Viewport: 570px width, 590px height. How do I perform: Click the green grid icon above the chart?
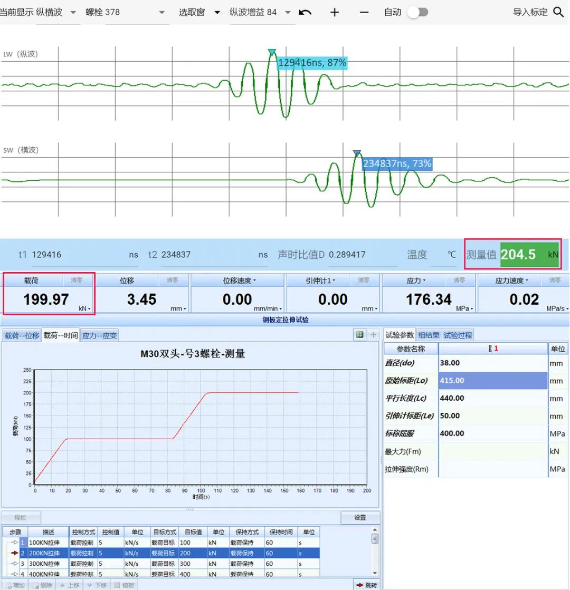tap(359, 334)
